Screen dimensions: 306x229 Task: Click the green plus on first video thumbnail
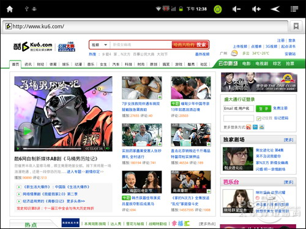coord(160,97)
